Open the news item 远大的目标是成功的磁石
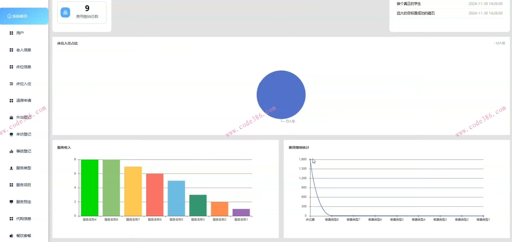This screenshot has width=512, height=242. 416,13
